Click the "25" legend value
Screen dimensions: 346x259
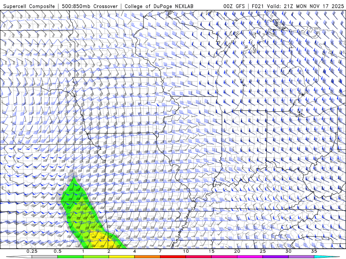263,251
